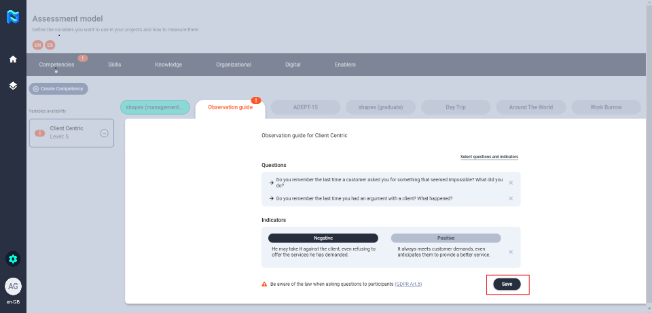This screenshot has width=652, height=313.
Task: Click the Save button
Action: pos(507,284)
